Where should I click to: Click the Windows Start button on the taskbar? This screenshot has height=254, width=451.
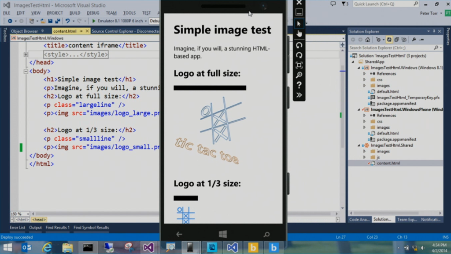coord(8,247)
